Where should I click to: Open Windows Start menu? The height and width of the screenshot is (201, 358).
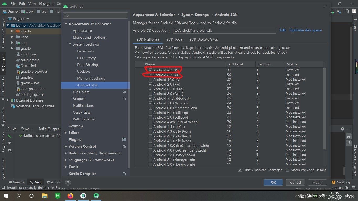[6, 196]
